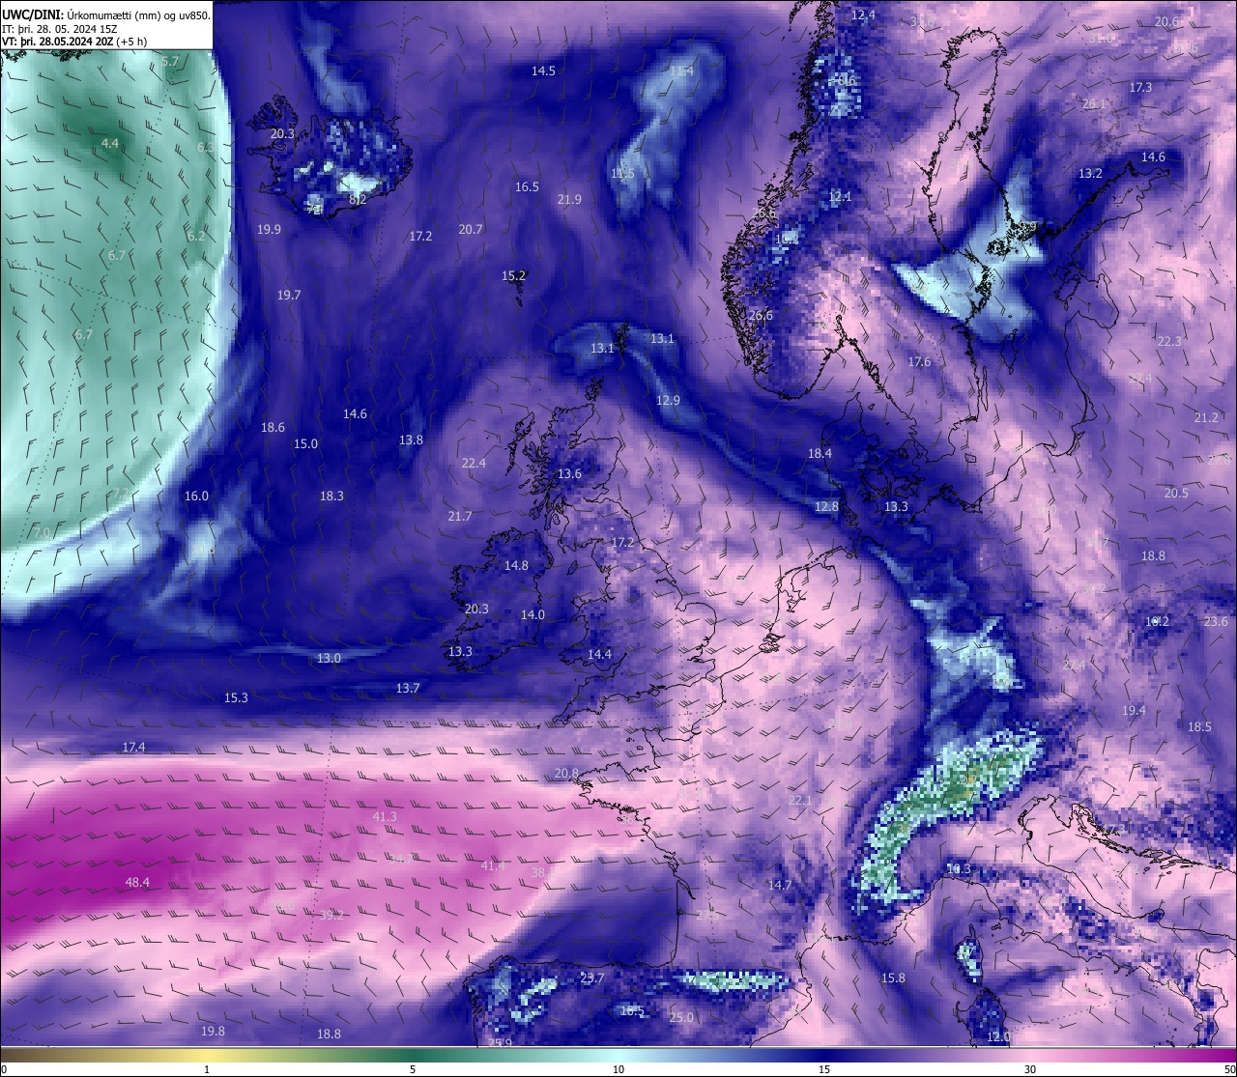Select the 18.6 value label

tap(273, 427)
